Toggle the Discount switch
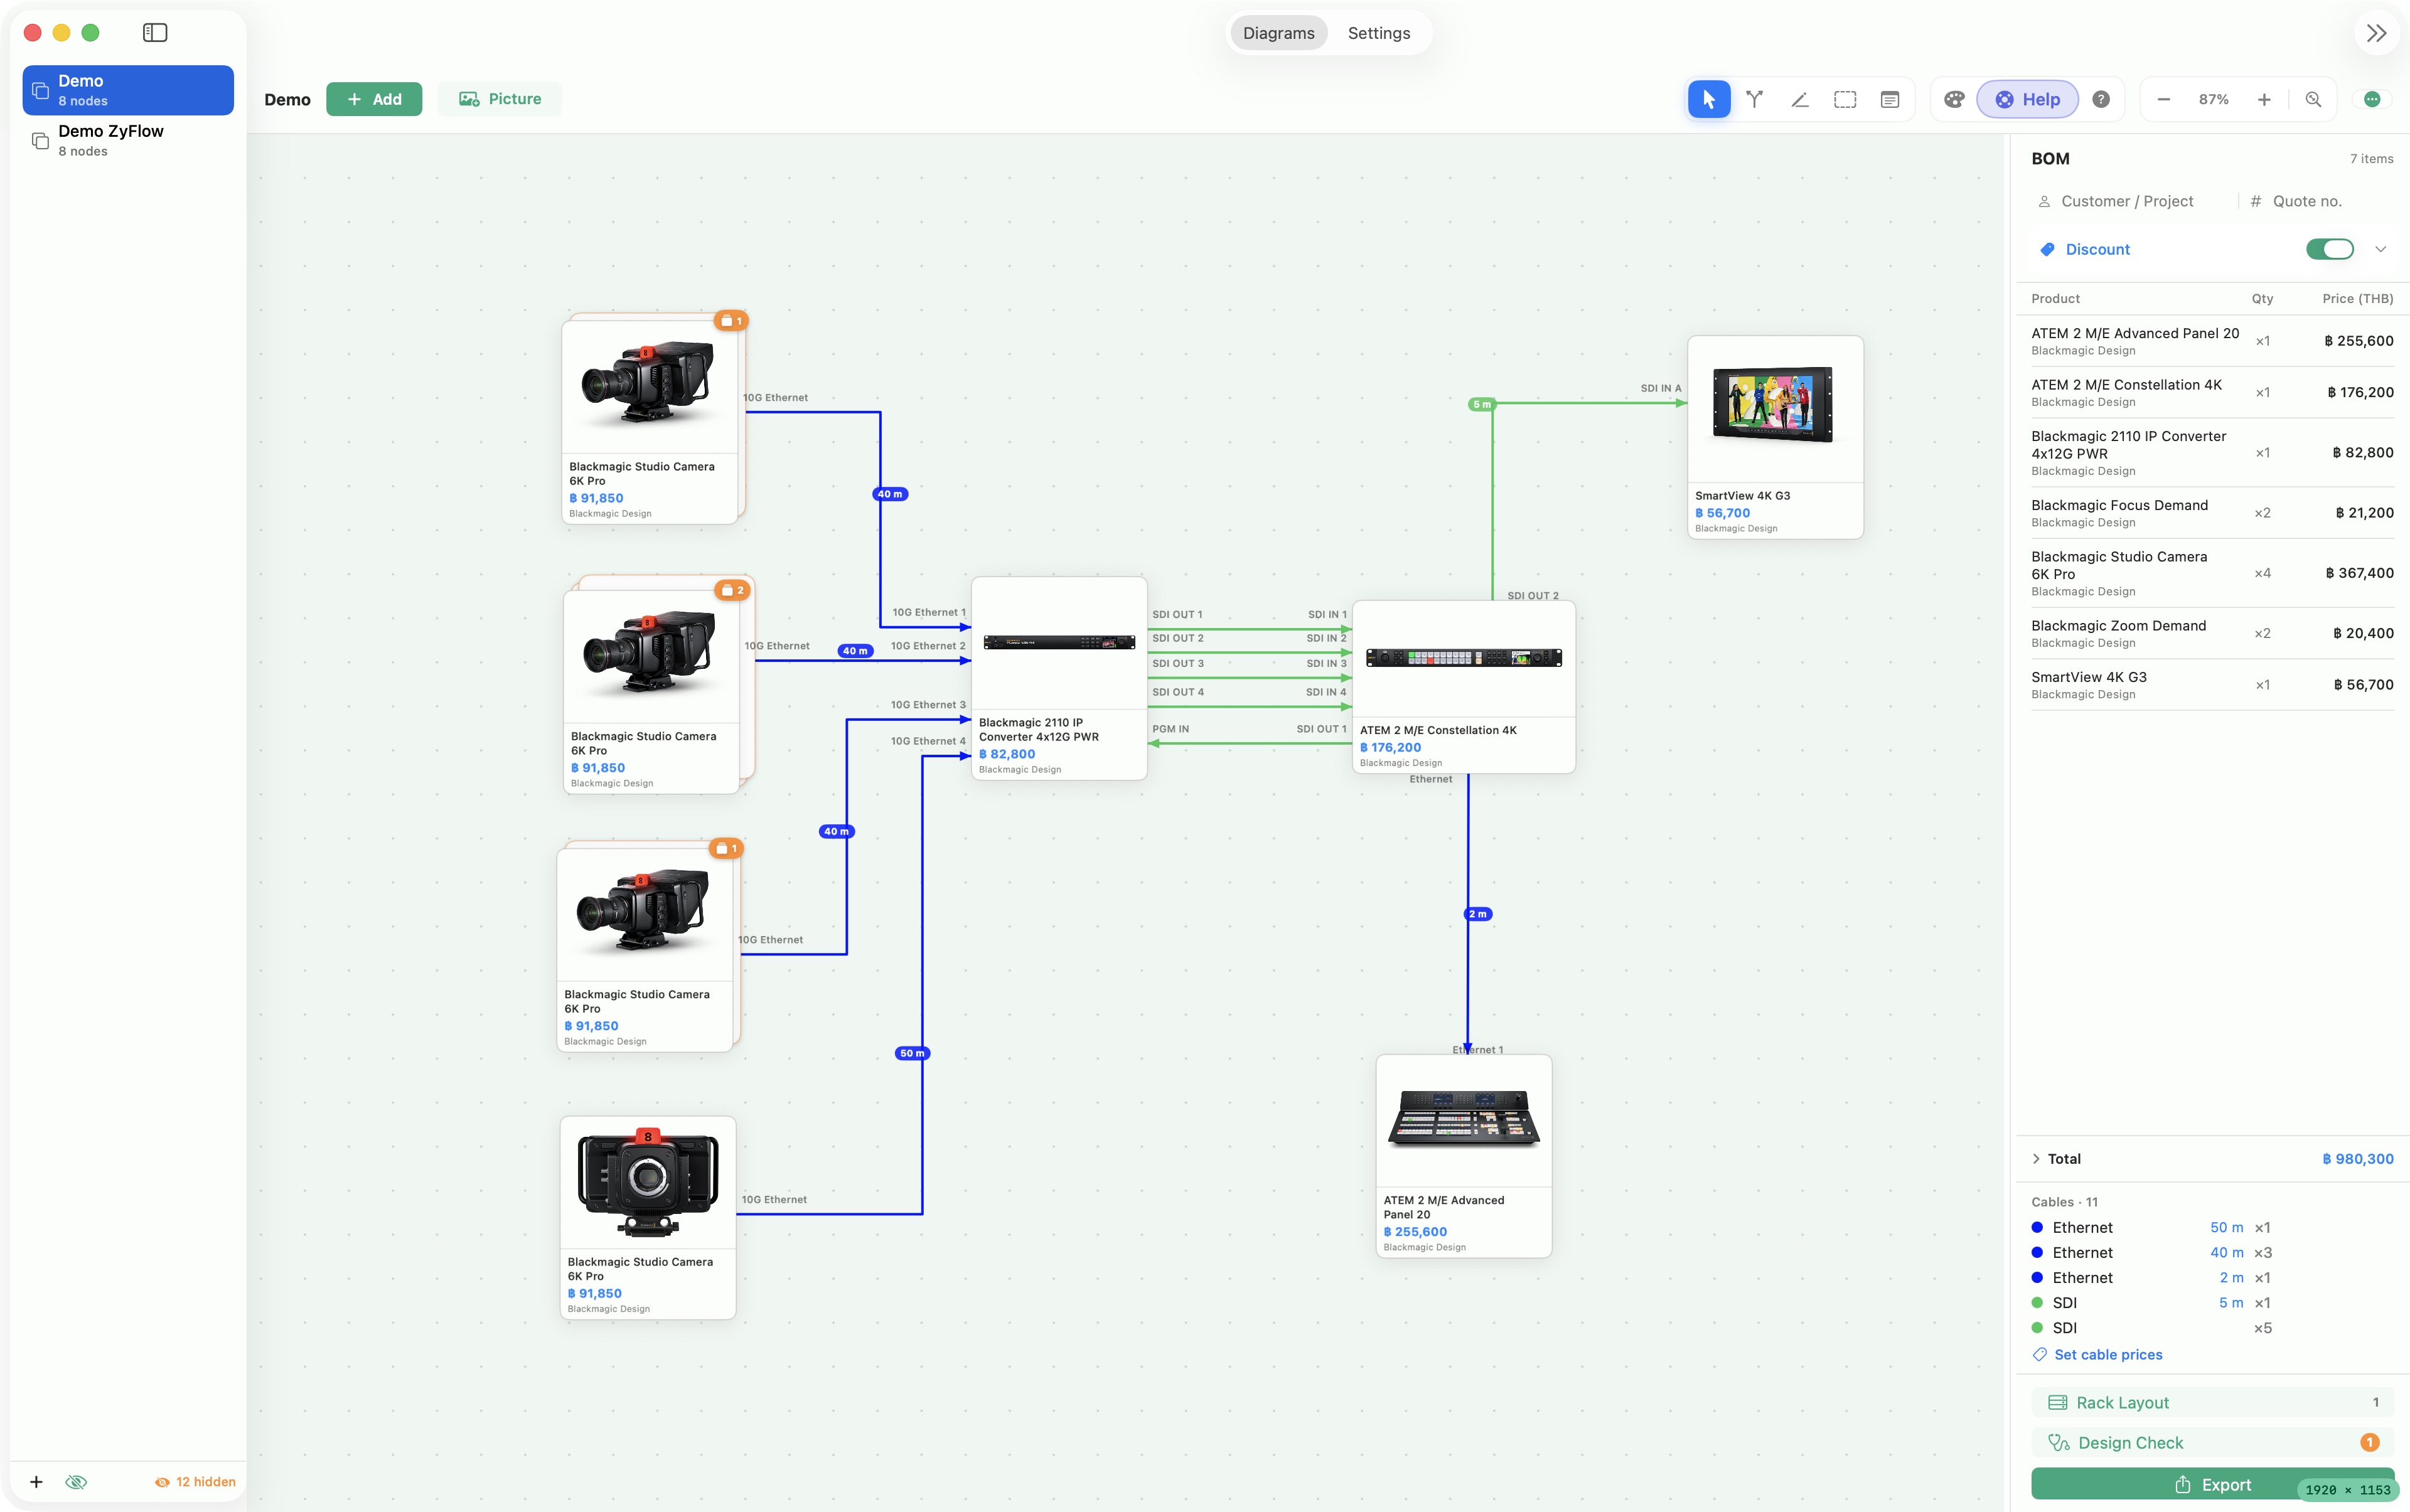2410x1512 pixels. pos(2330,249)
